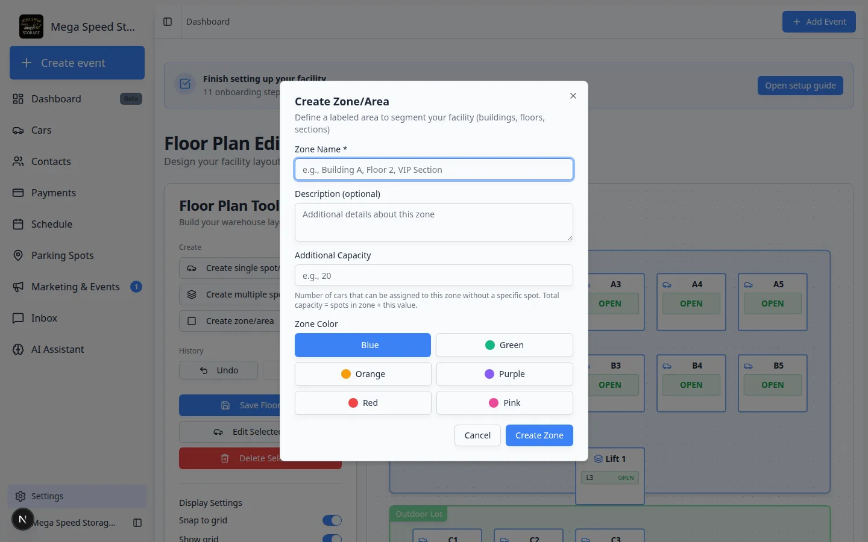Image resolution: width=868 pixels, height=542 pixels.
Task: Click the car icon on spot B4
Action: pyautogui.click(x=667, y=366)
